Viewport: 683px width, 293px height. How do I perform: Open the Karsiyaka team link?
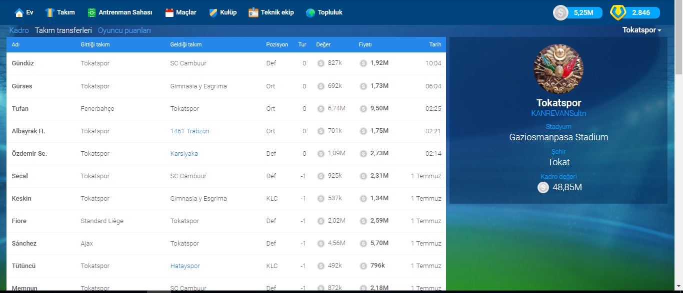[184, 153]
